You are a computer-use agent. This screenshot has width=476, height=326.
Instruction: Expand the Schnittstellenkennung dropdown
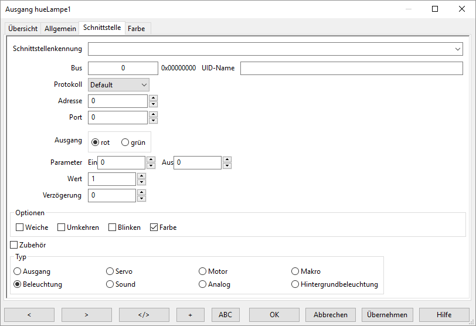[x=458, y=49]
